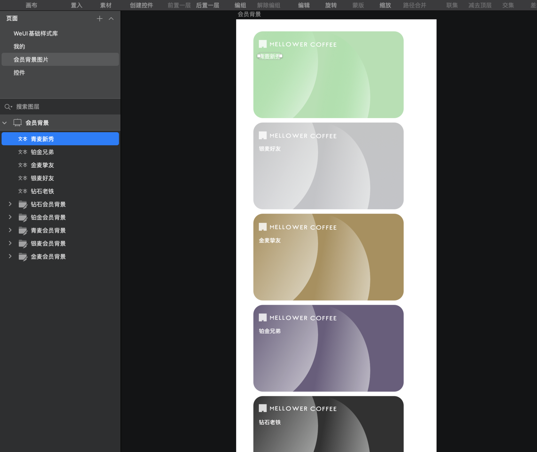The height and width of the screenshot is (452, 537).
Task: Select the gold member card on canvas
Action: (328, 257)
